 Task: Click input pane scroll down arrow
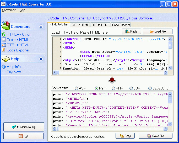pos(170,68)
